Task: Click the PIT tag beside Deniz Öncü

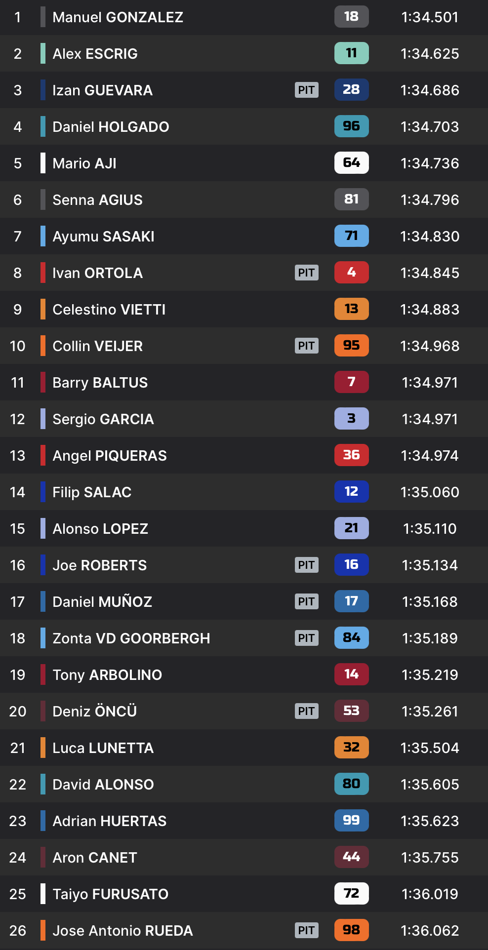Action: [x=306, y=711]
